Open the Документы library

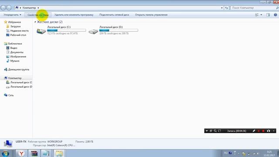click(x=17, y=52)
